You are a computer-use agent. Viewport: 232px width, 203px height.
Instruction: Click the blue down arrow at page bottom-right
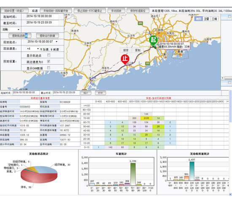pos(230,194)
